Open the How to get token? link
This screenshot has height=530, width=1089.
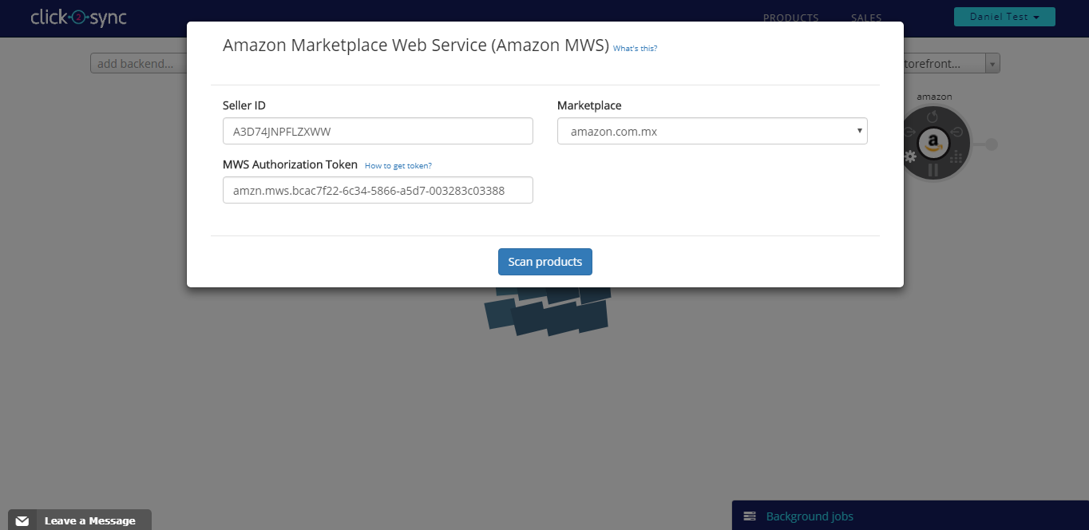pyautogui.click(x=398, y=166)
